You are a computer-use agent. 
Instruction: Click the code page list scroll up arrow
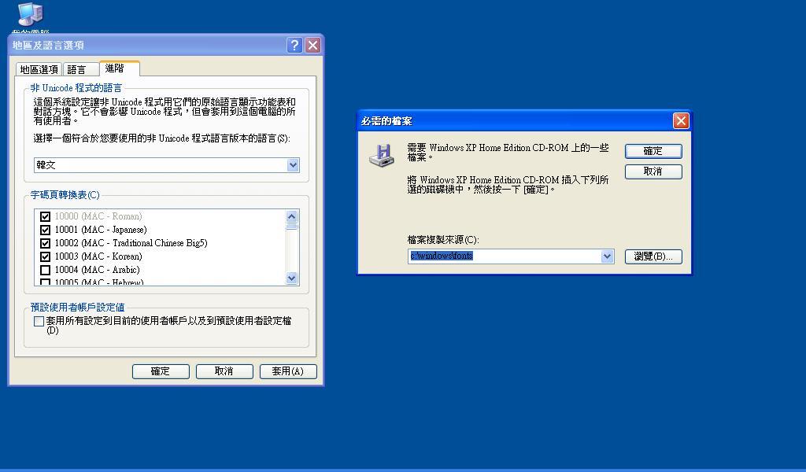point(291,216)
